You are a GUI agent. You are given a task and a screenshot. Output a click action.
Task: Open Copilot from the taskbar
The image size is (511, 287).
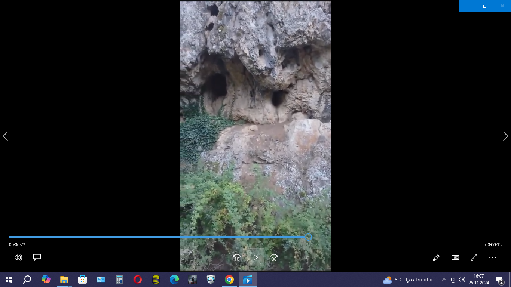pos(46,280)
